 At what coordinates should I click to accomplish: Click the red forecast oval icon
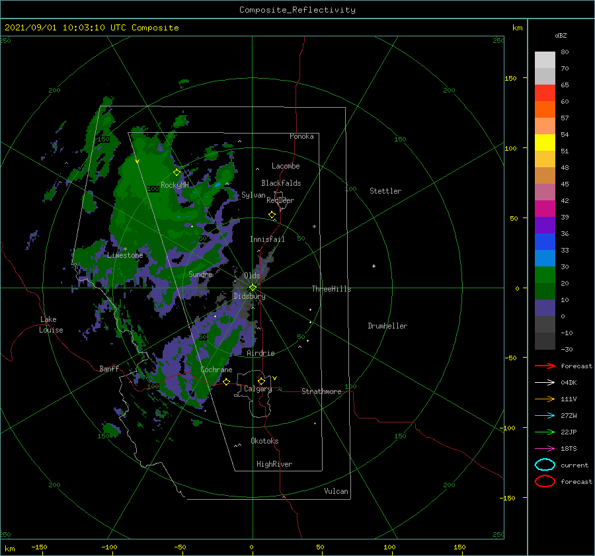click(x=545, y=481)
